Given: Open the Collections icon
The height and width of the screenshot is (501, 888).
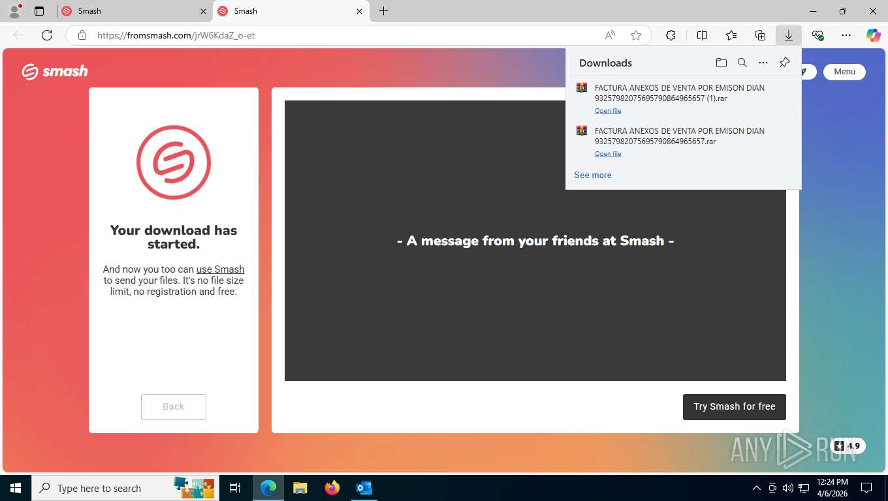Looking at the screenshot, I should click(x=760, y=35).
